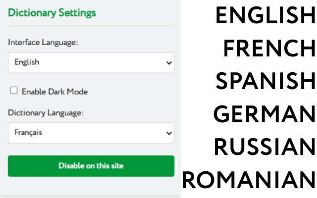Enable Dark Mode checkbox
The width and height of the screenshot is (317, 198).
[x=14, y=90]
